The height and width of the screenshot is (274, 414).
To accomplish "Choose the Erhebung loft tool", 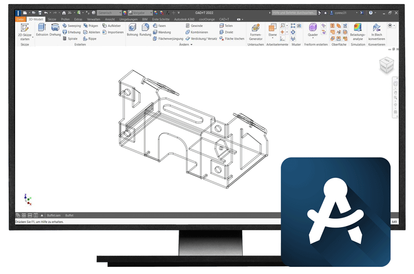I will pyautogui.click(x=71, y=32).
